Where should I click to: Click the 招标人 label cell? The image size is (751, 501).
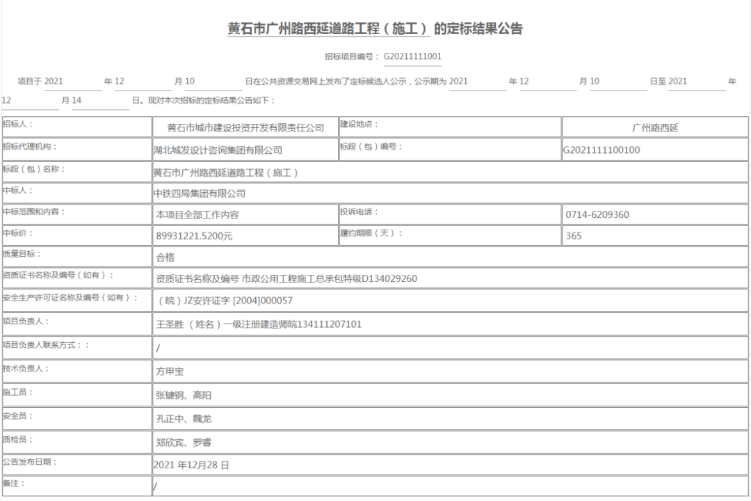77,127
